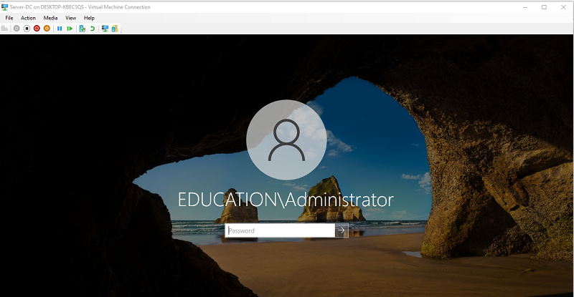
Task: Click the user account avatar picture
Action: click(x=286, y=140)
